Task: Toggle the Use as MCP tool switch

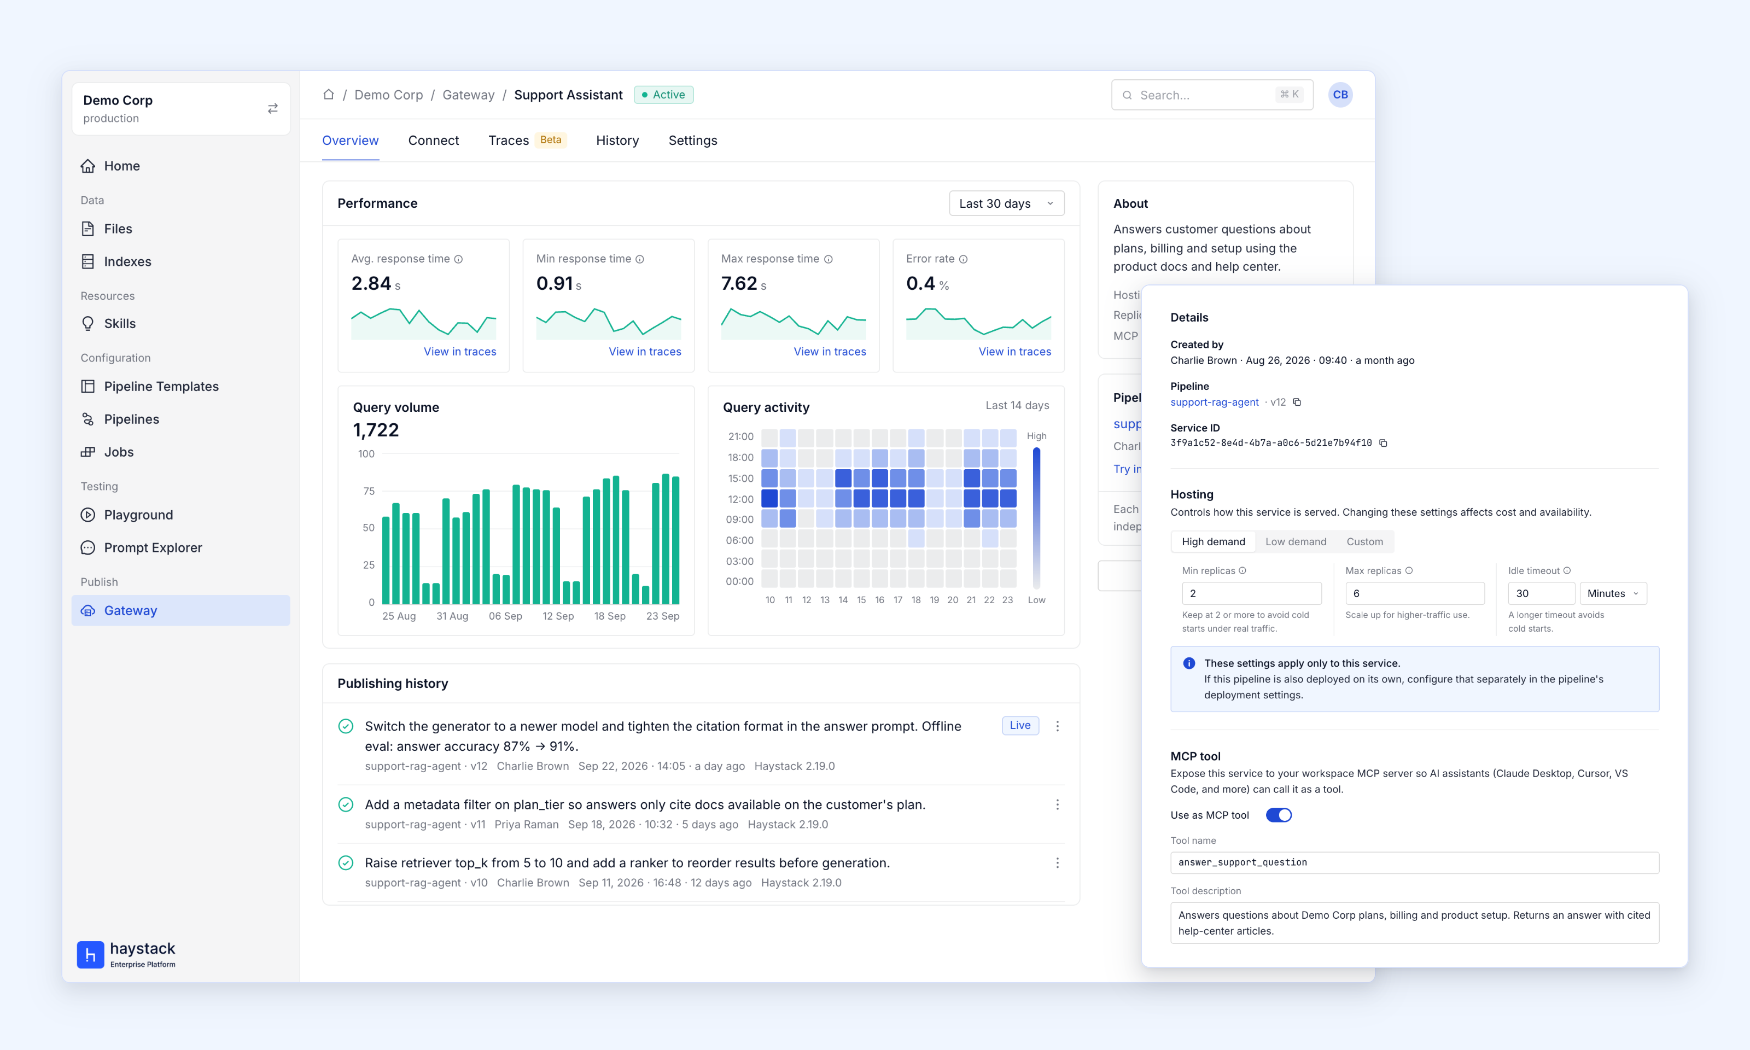Action: (x=1278, y=815)
